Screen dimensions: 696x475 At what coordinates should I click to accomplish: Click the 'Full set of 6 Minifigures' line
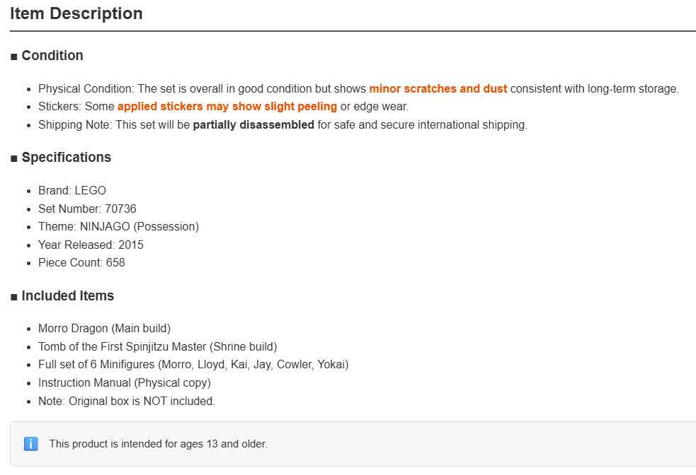193,364
